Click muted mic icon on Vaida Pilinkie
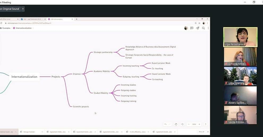The image size is (263, 137). [226, 122]
